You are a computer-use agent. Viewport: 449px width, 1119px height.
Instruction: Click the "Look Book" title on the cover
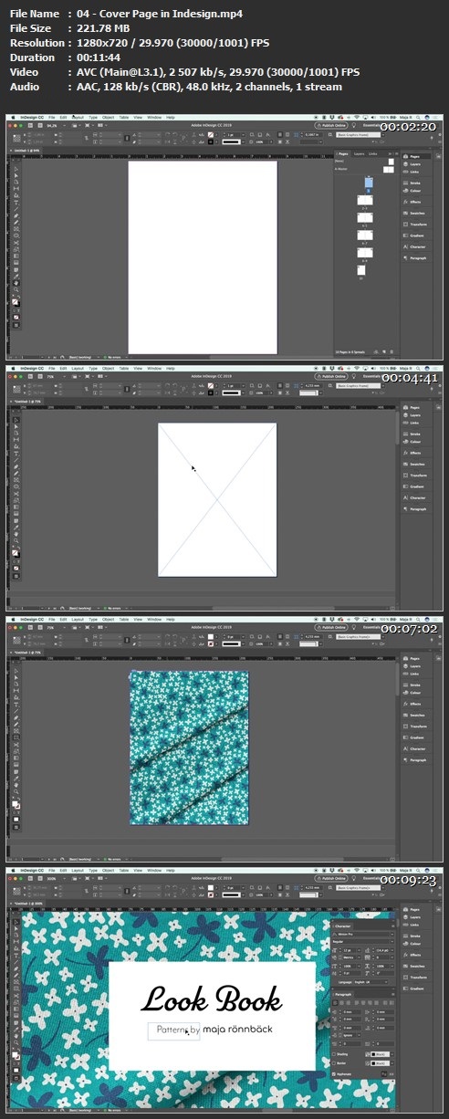coord(212,999)
